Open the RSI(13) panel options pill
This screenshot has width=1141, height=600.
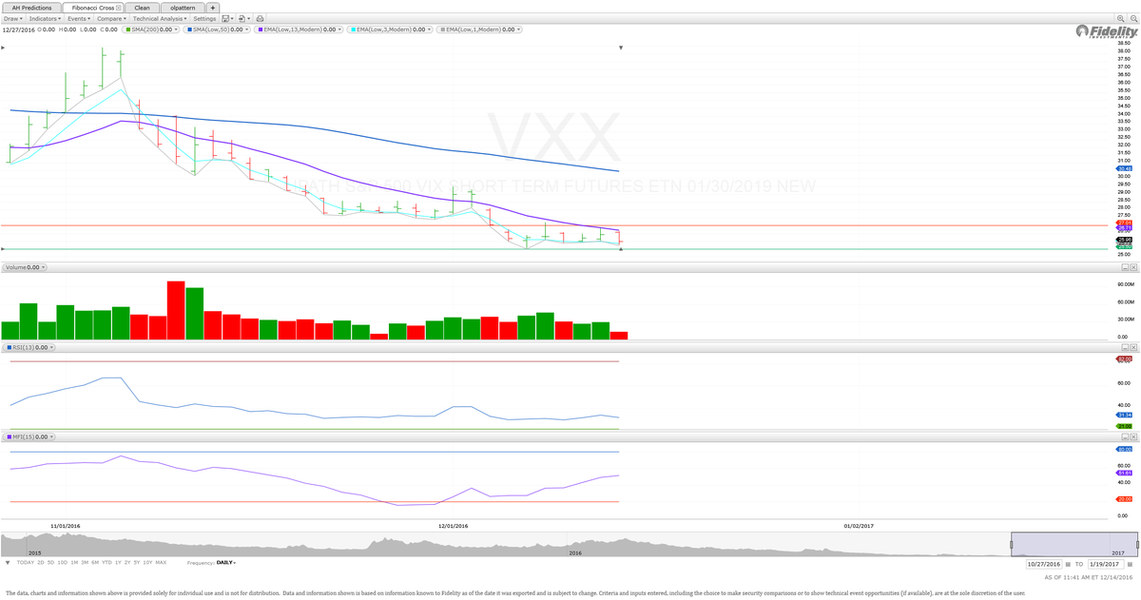29,347
